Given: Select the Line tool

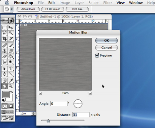Looking at the screenshot, I should [x=11, y=74].
